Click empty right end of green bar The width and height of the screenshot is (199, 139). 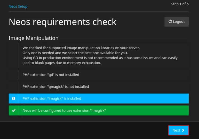[159, 111]
